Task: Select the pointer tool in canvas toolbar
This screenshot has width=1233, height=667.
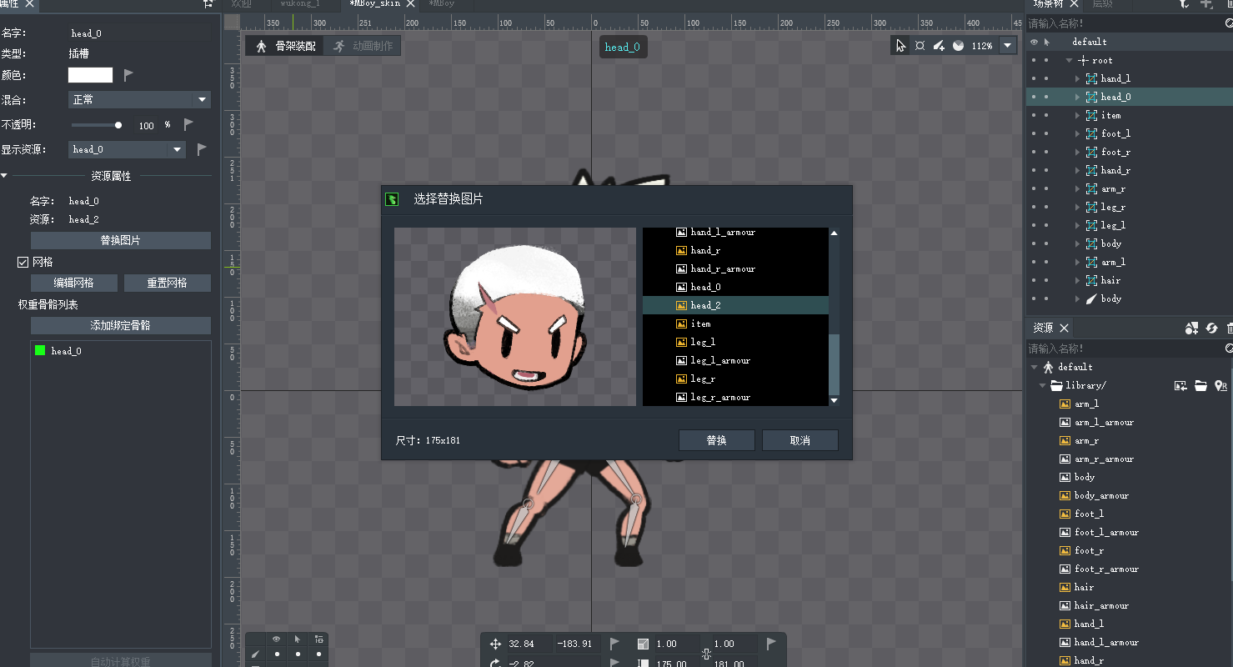Action: (x=900, y=46)
